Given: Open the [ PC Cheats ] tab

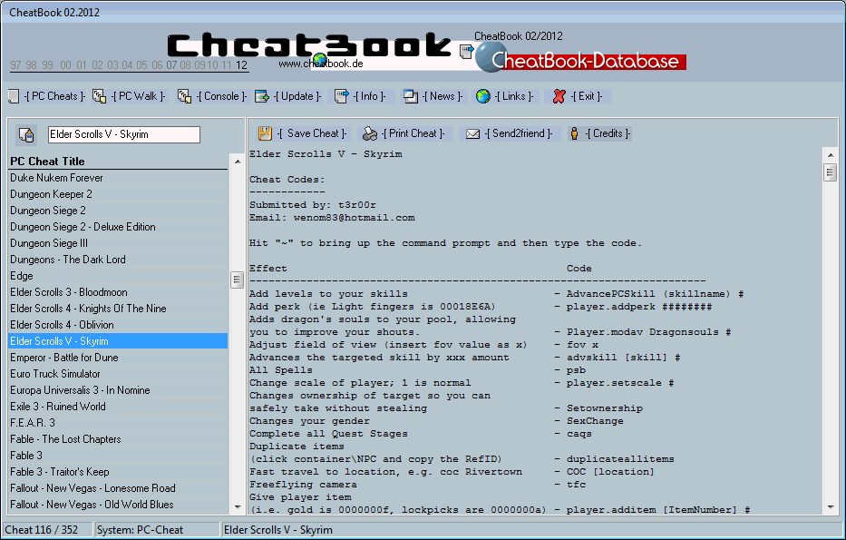Looking at the screenshot, I should [x=54, y=97].
